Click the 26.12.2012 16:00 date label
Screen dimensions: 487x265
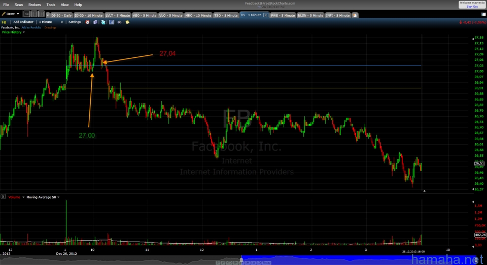coord(413,252)
